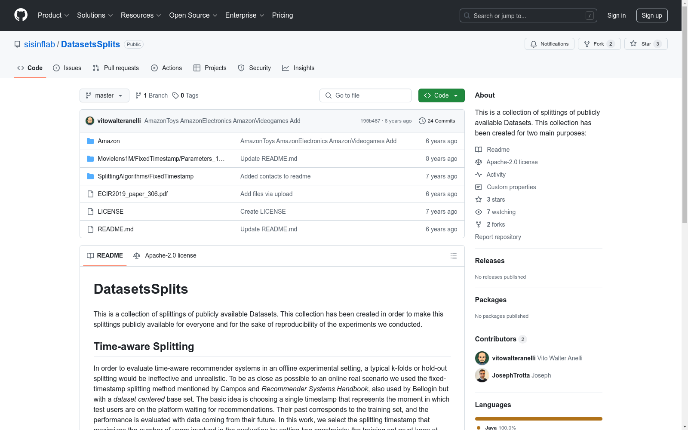Expand the Resources menu
The width and height of the screenshot is (688, 430).
[x=141, y=15]
